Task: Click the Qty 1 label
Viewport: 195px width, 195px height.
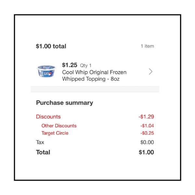Action: pos(86,65)
